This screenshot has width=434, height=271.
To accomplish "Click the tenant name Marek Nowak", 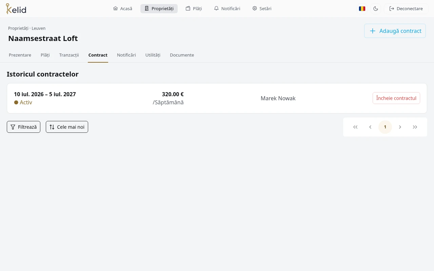I will [278, 98].
